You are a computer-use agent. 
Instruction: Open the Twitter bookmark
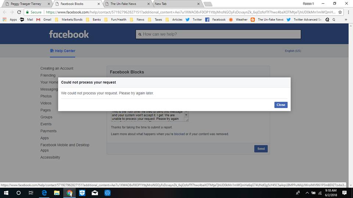point(194,19)
